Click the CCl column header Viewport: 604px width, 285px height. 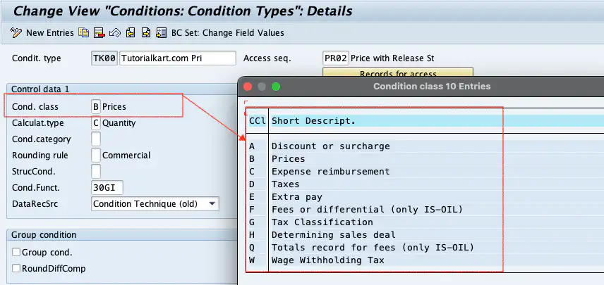258,120
